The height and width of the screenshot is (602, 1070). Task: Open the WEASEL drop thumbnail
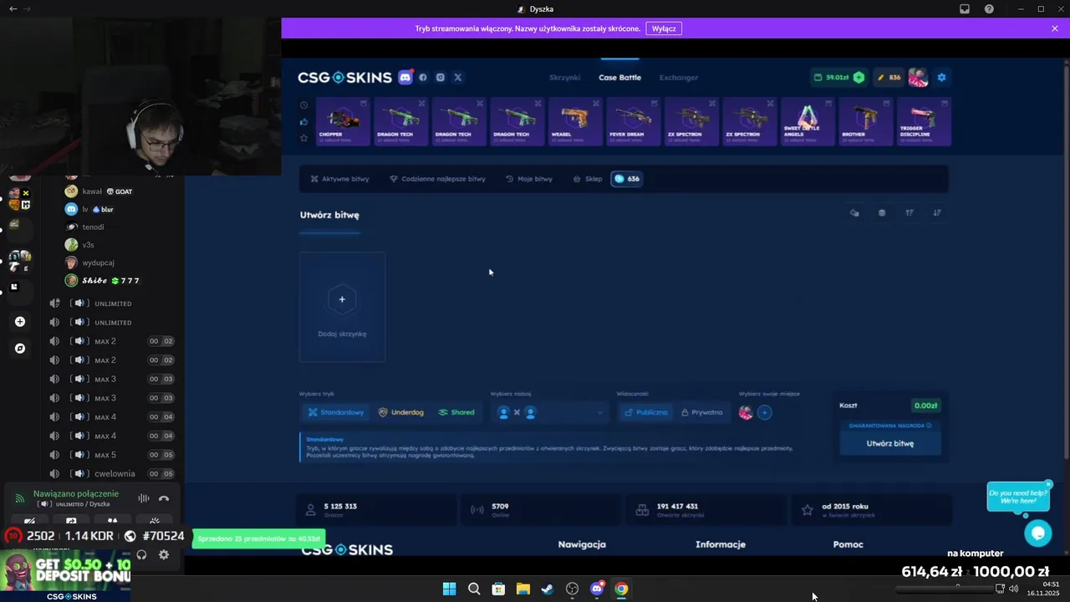tap(575, 122)
